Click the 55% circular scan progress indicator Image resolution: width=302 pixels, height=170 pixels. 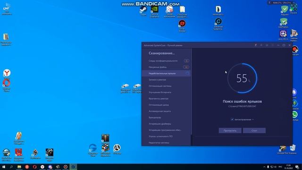242,78
